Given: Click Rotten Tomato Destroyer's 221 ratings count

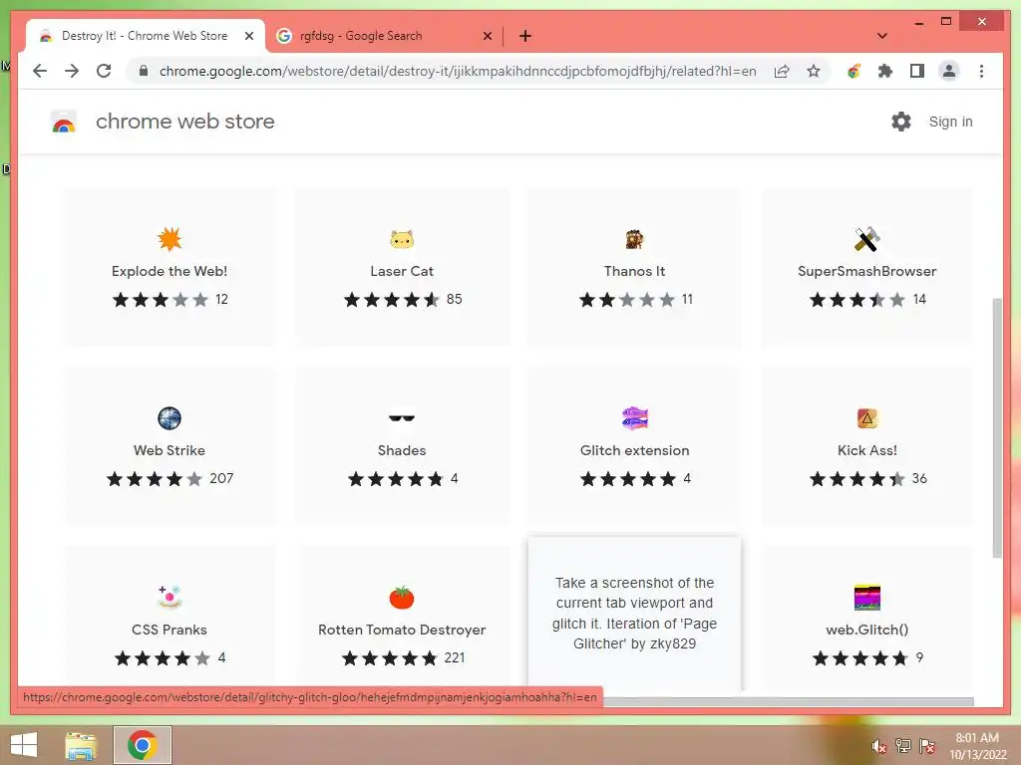Looking at the screenshot, I should click(455, 657).
